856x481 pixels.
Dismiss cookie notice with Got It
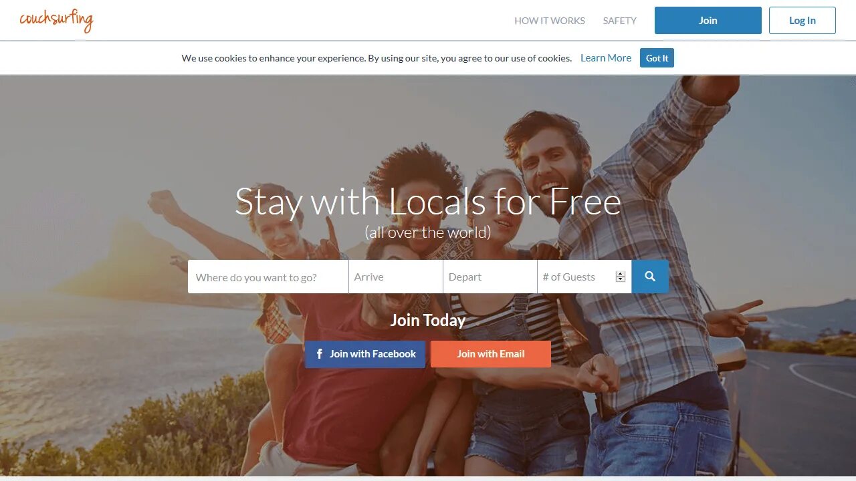pyautogui.click(x=657, y=58)
